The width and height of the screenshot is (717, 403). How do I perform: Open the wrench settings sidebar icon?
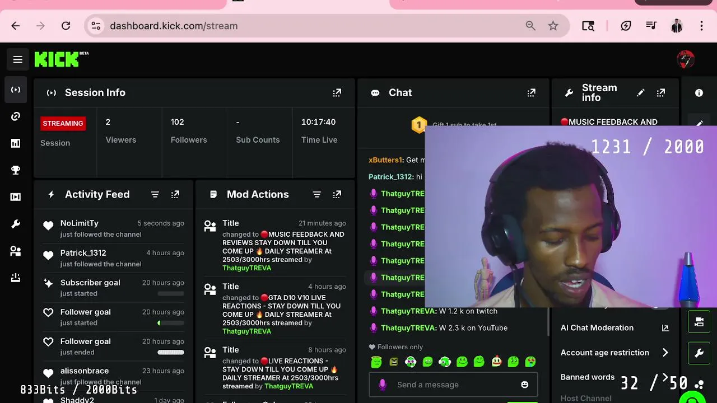click(16, 224)
